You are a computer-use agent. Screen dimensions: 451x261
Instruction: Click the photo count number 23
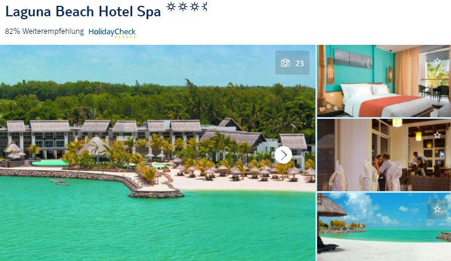(x=300, y=63)
